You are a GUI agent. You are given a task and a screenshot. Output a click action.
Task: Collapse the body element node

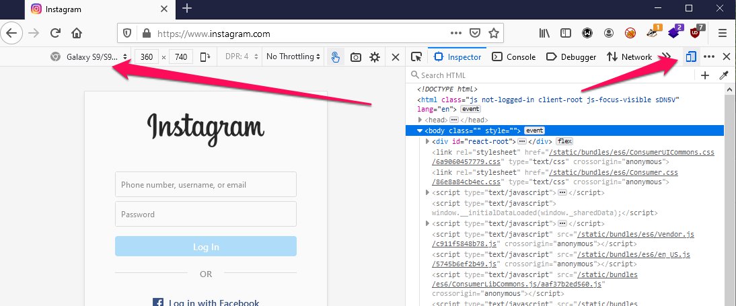(420, 131)
